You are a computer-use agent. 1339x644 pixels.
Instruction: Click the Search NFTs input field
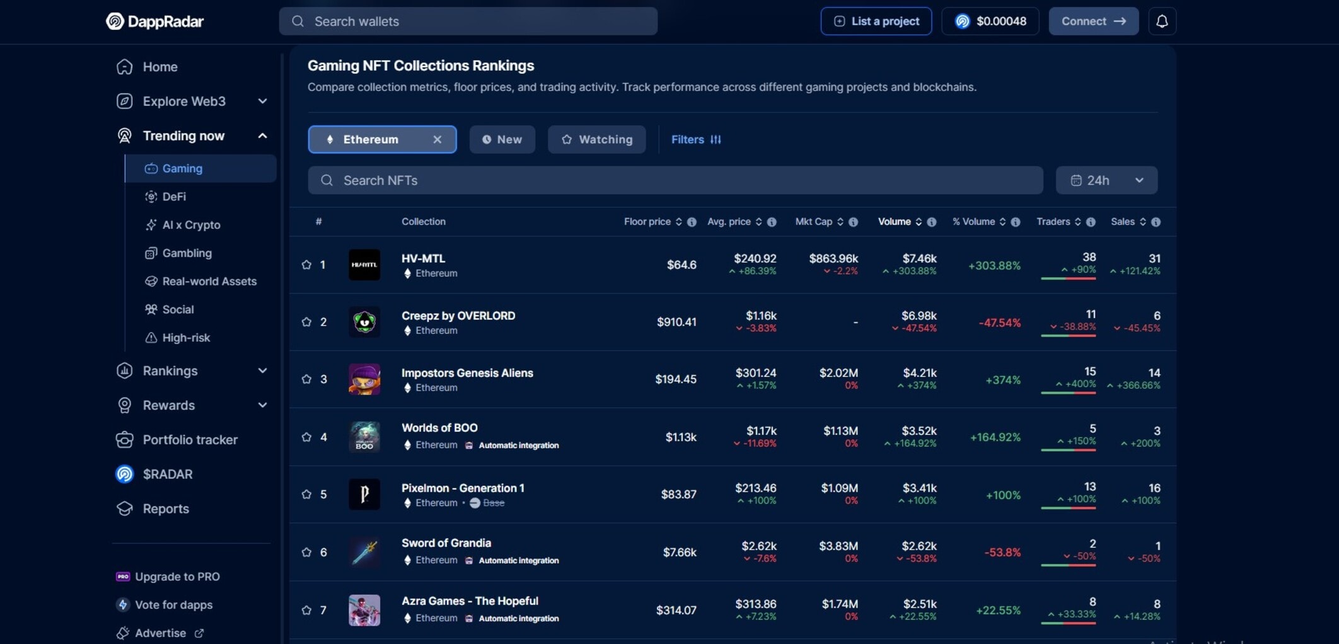pos(675,180)
